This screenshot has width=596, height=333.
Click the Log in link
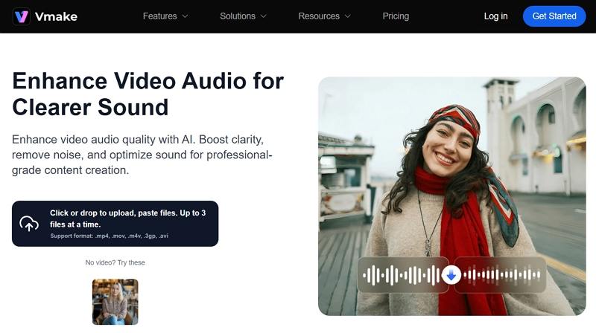pyautogui.click(x=495, y=16)
